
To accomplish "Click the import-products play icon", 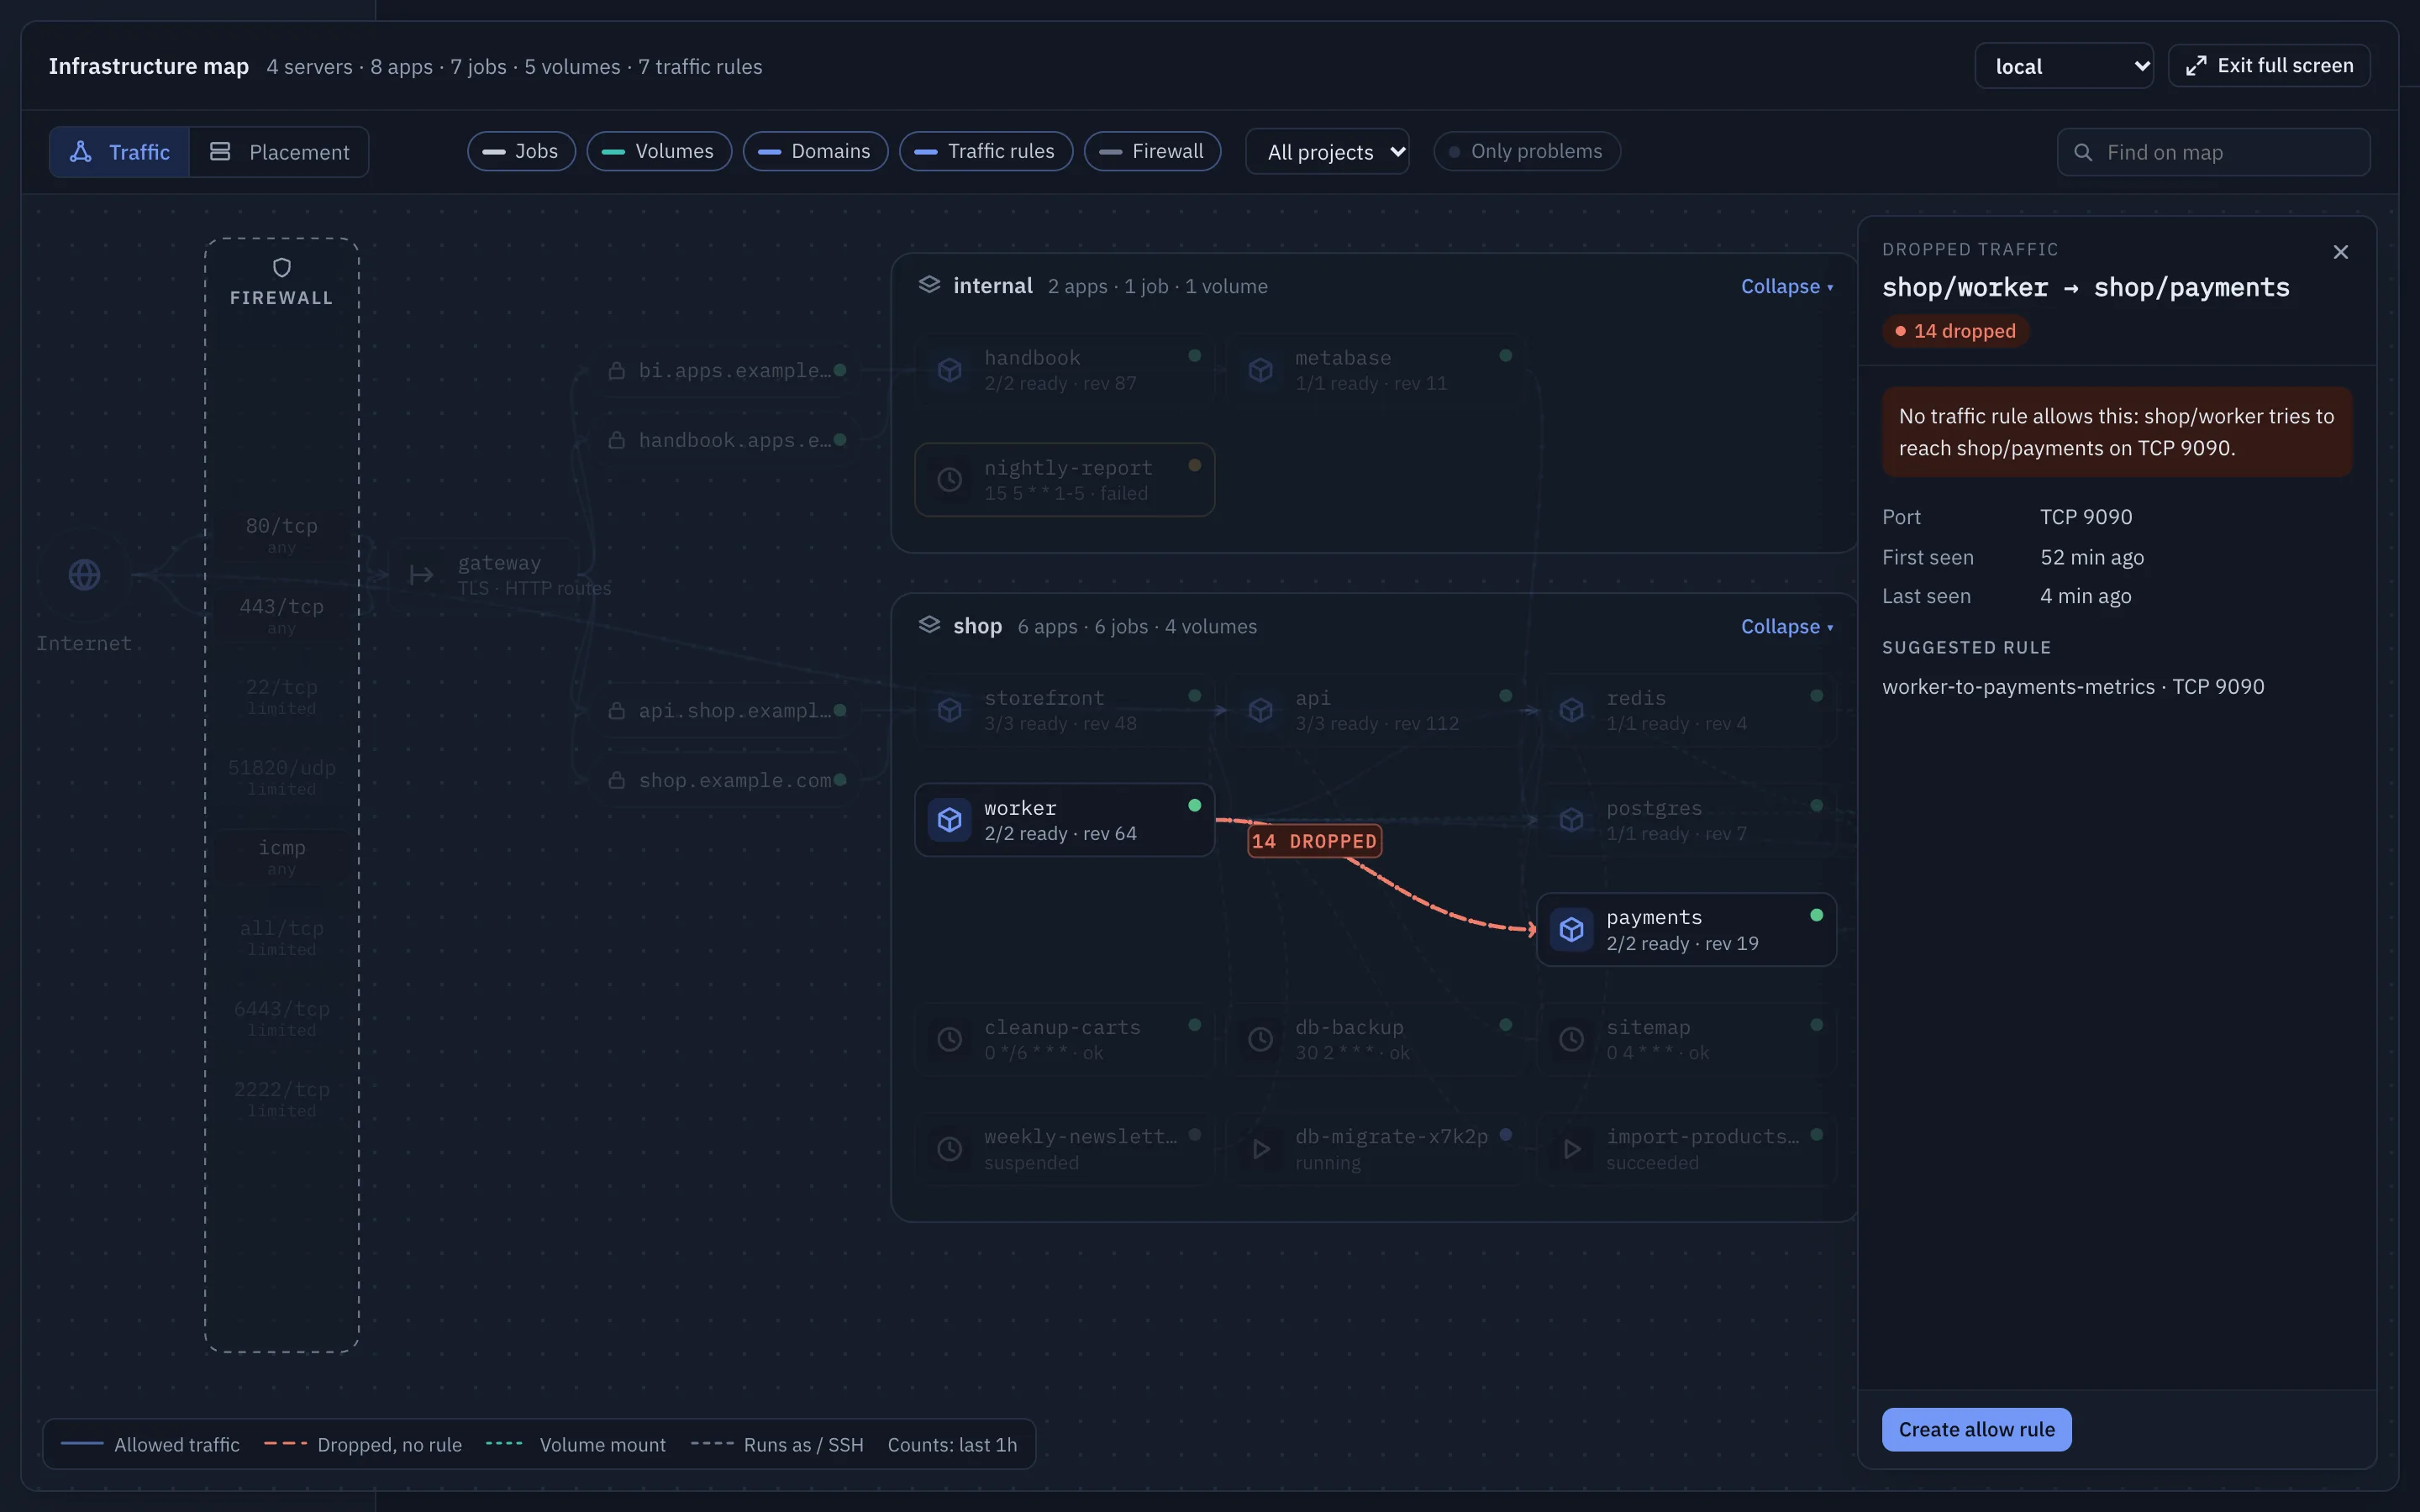I will pos(1571,1149).
